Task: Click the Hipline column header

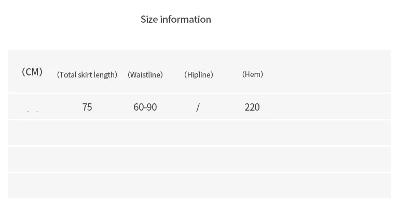Action: point(199,74)
